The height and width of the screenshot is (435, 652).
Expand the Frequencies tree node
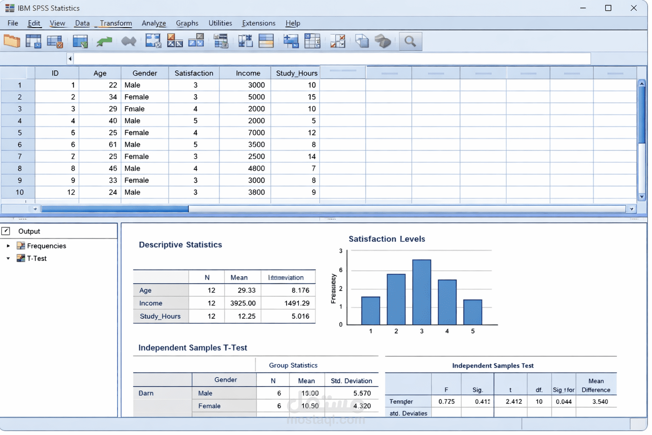tap(8, 246)
